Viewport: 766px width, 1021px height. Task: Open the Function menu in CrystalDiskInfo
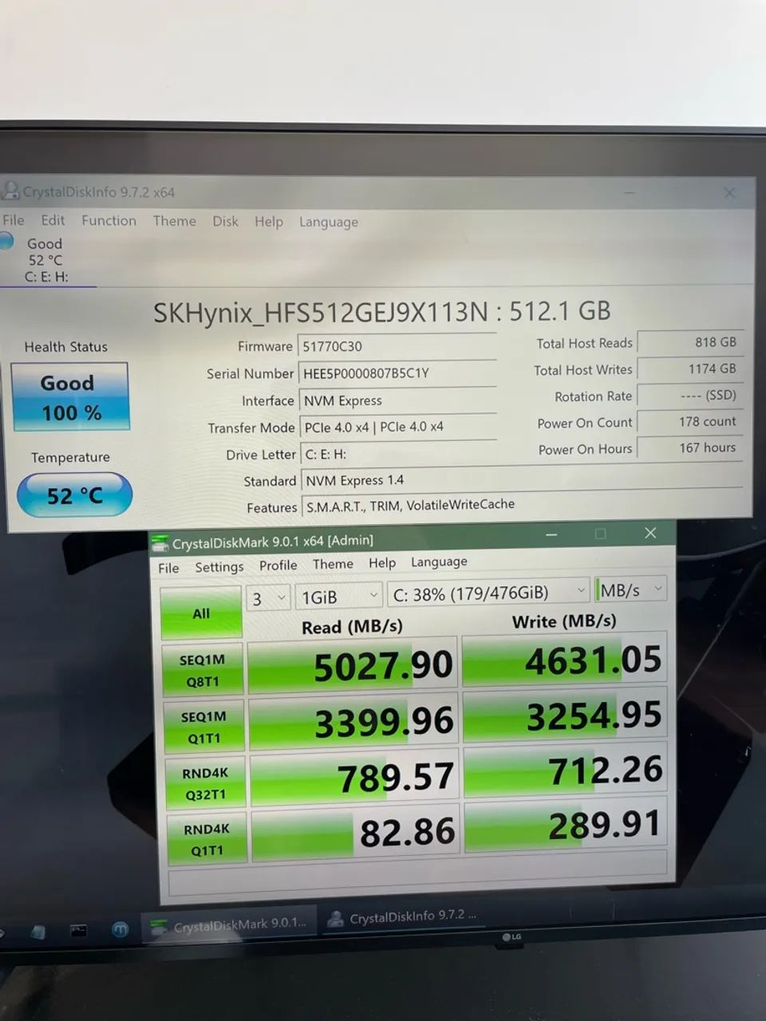click(x=109, y=220)
